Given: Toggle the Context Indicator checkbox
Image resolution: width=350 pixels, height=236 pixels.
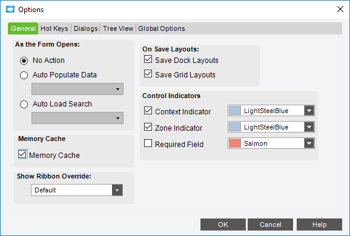Looking at the screenshot, I should [x=148, y=110].
